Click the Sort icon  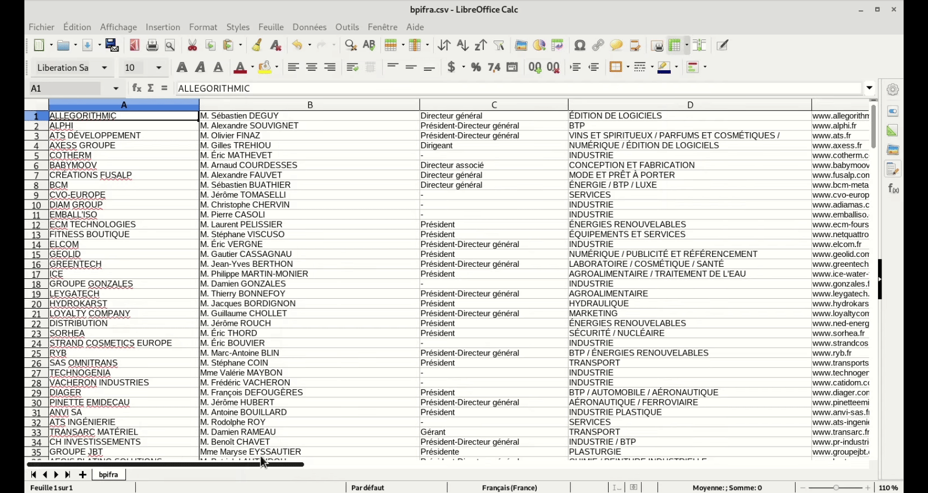click(444, 45)
